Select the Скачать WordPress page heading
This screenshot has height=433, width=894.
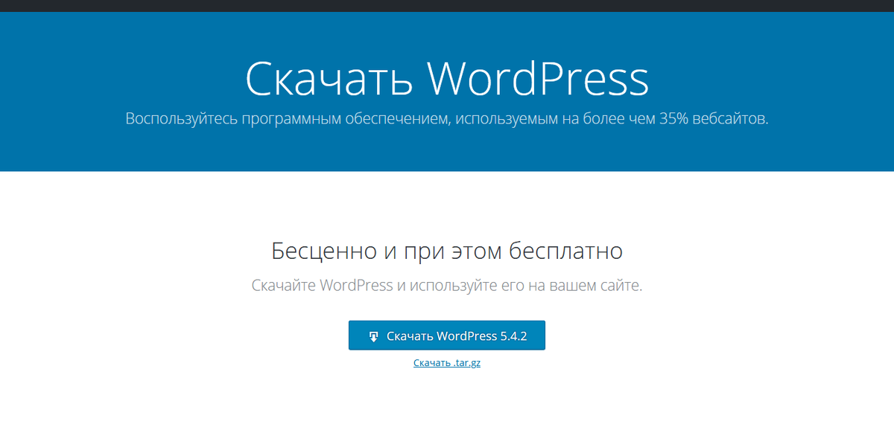coord(447,78)
